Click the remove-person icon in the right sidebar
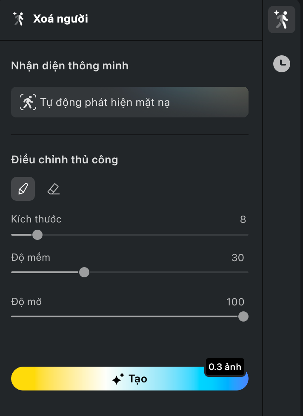Viewport: 303px width, 416px height. point(281,20)
